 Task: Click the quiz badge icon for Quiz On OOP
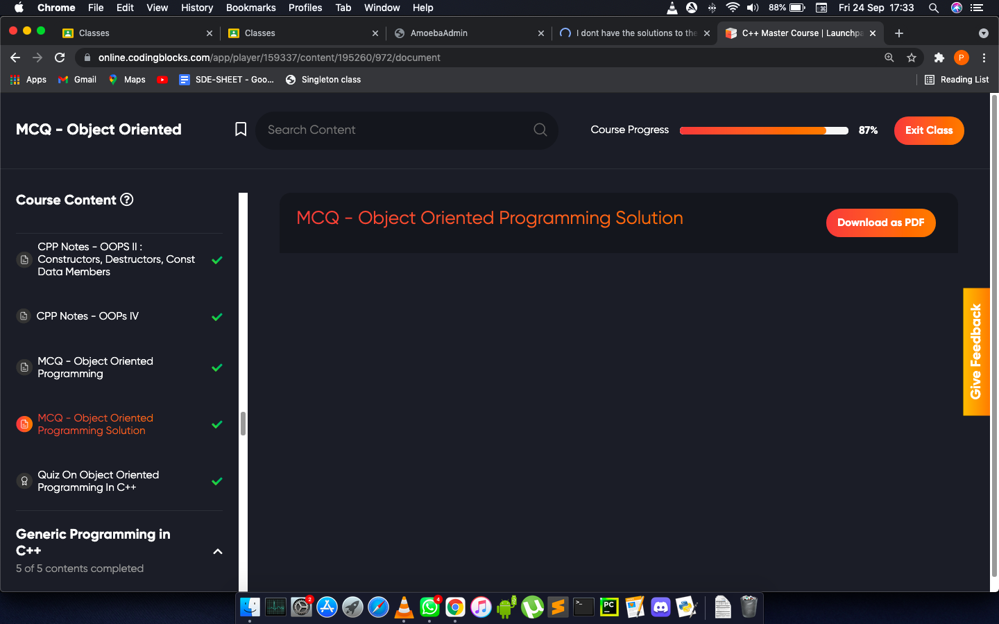pyautogui.click(x=24, y=481)
